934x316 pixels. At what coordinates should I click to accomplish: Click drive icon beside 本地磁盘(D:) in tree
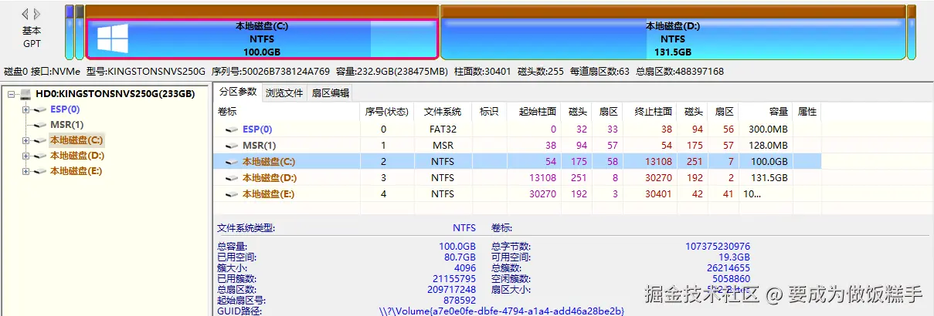coord(40,156)
